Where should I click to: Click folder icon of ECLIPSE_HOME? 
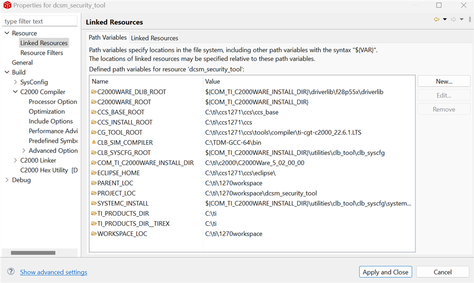pos(94,173)
